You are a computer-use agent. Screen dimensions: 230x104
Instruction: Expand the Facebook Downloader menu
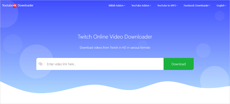197,5
